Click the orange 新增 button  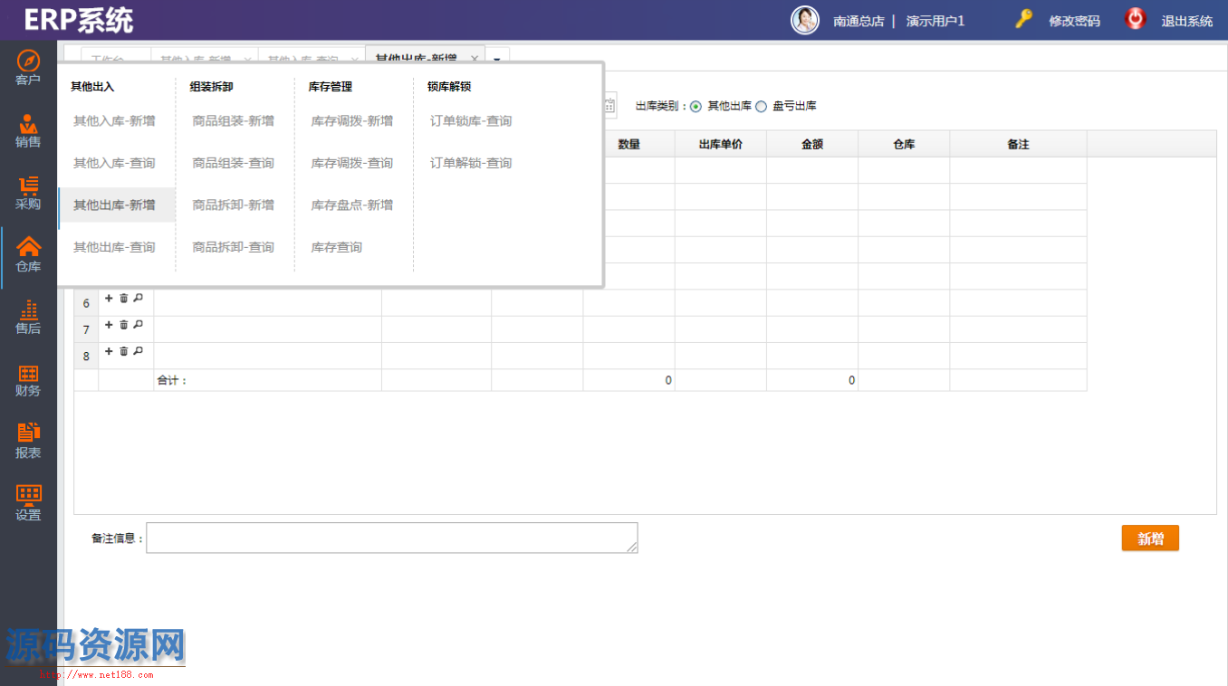click(1150, 538)
